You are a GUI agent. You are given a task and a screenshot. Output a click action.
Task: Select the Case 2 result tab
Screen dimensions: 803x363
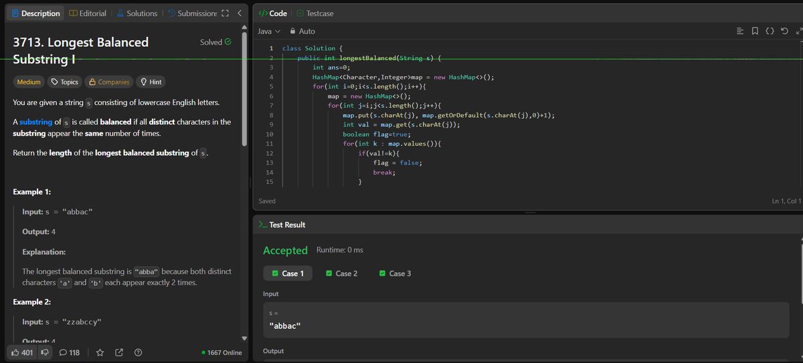(341, 273)
